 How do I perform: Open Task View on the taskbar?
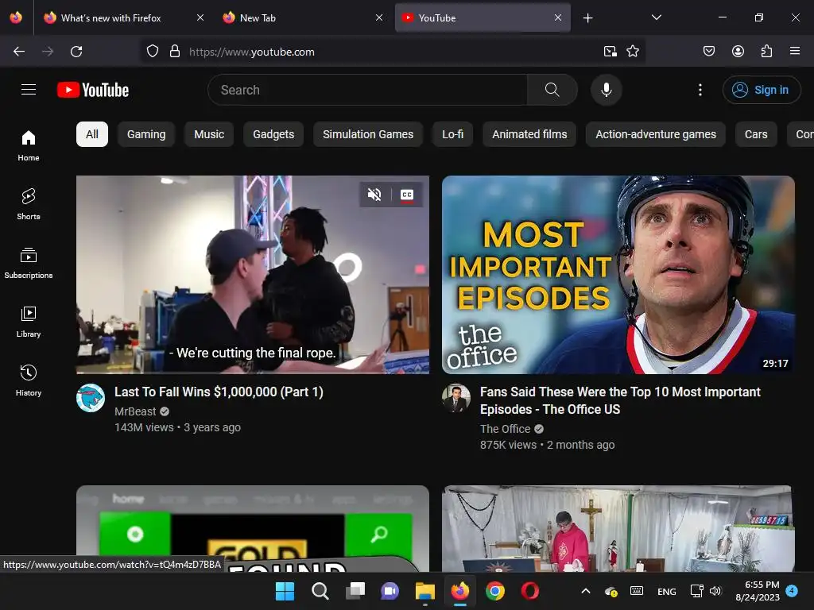(355, 591)
